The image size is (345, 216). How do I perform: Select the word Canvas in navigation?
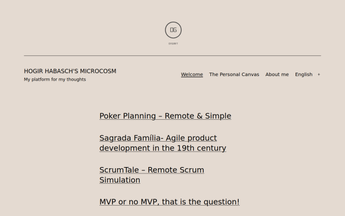(250, 74)
